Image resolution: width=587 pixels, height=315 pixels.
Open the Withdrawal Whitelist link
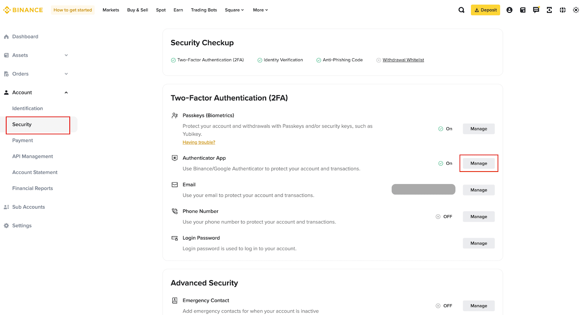point(403,60)
